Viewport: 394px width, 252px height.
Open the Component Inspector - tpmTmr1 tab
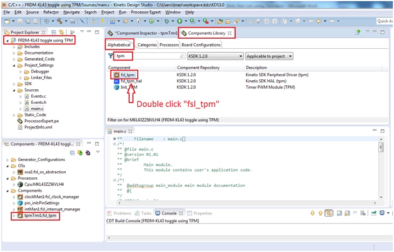142,33
